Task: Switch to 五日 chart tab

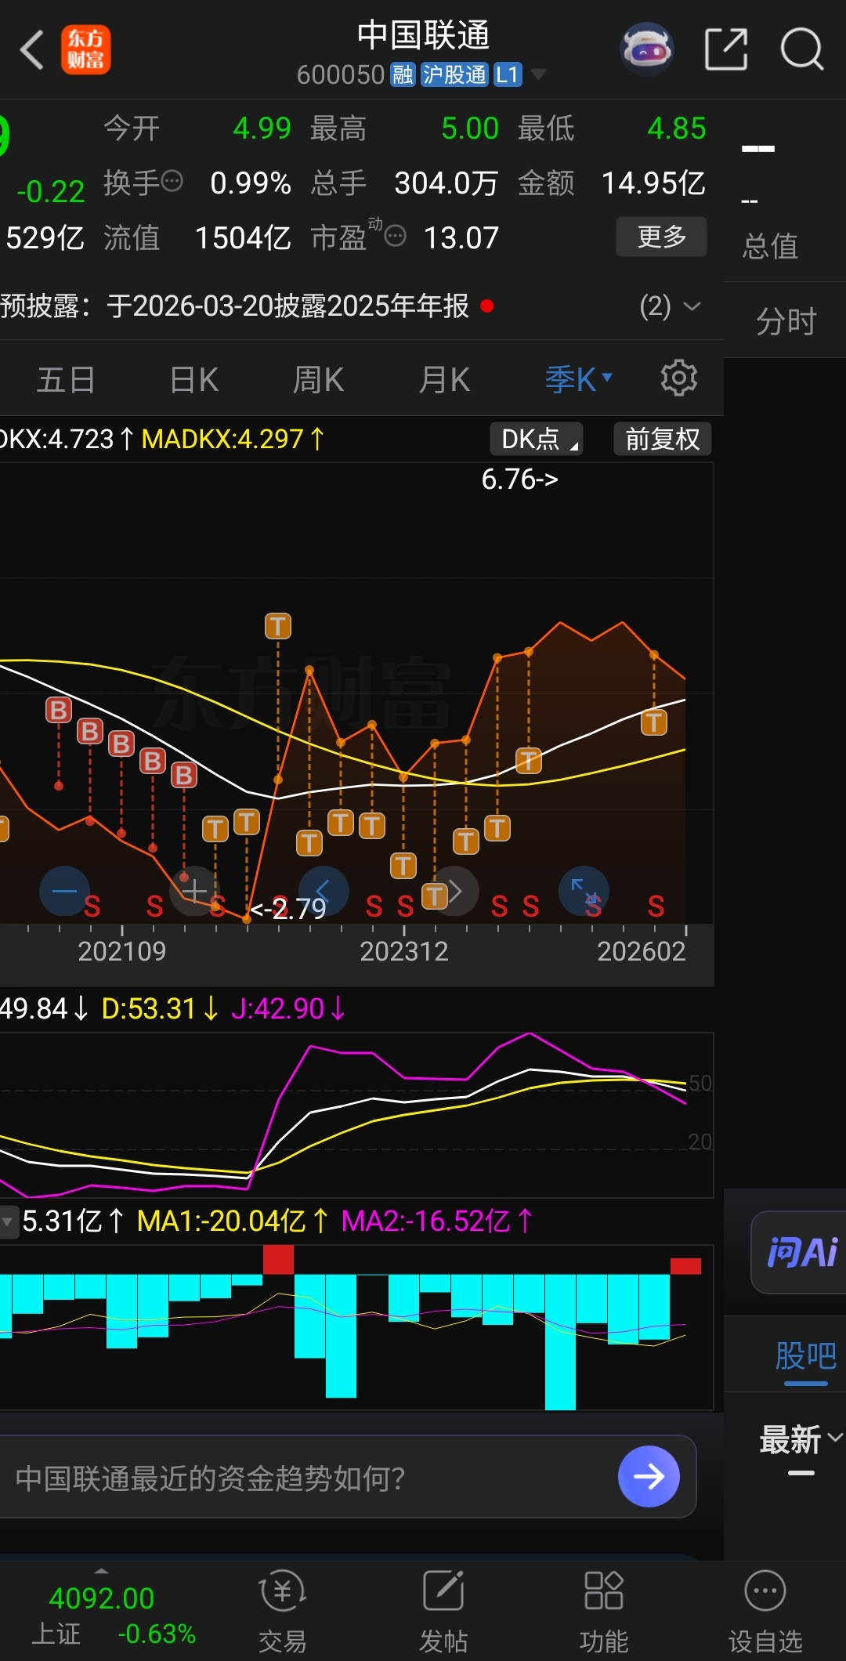Action: coord(67,380)
